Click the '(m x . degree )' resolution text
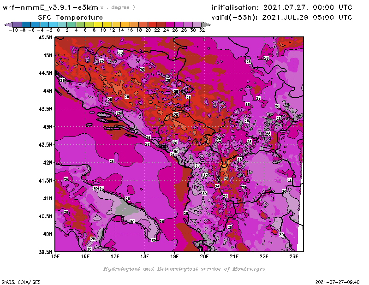Screen dimensions: 369x285 pyautogui.click(x=113, y=8)
